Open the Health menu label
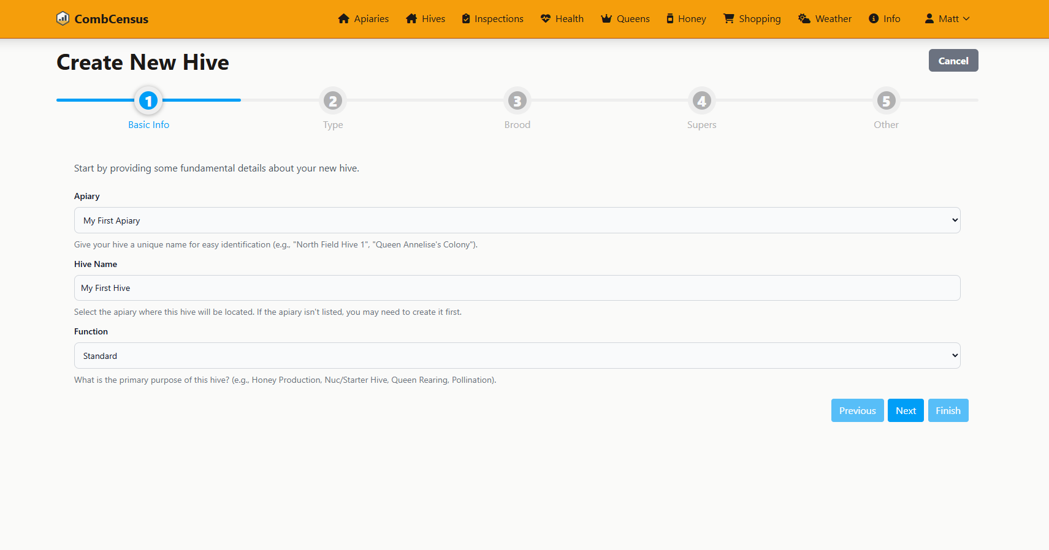 [570, 19]
